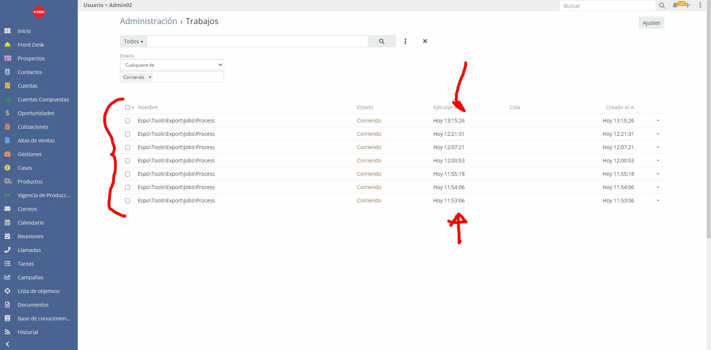Screen dimensions: 711x350
Task: Open the Estado 'Cualquiera de' combo box
Action: (x=171, y=65)
